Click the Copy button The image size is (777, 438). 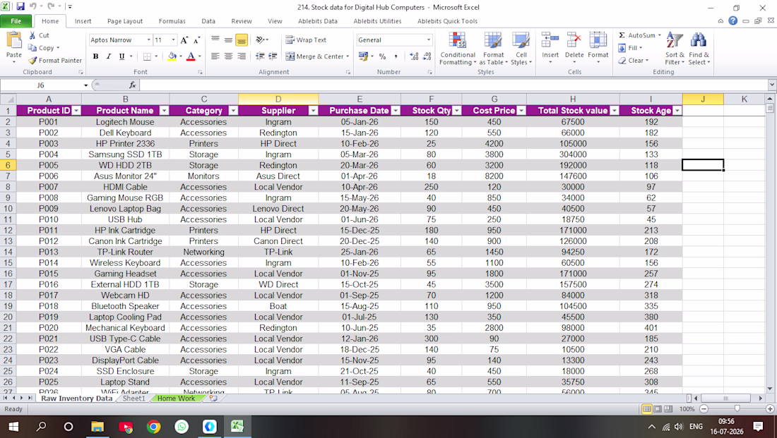44,48
